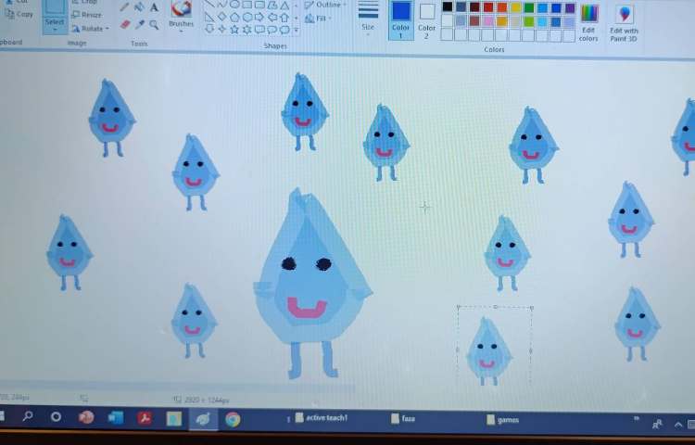Image resolution: width=695 pixels, height=445 pixels.
Task: Open the Rotate dropdown menu
Action: [x=91, y=29]
